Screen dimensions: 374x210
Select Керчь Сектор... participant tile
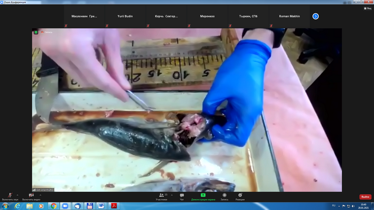(166, 16)
